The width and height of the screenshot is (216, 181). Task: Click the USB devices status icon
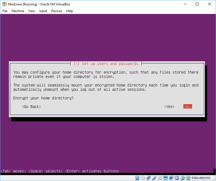coord(154,178)
